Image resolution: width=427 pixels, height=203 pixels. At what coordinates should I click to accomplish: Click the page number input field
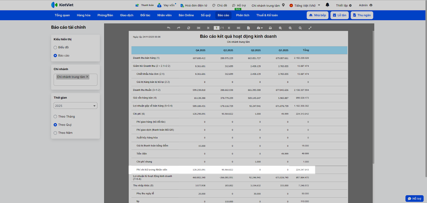pos(216,28)
